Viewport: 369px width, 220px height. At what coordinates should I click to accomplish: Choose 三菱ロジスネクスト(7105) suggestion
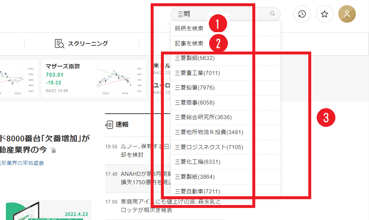(x=225, y=147)
